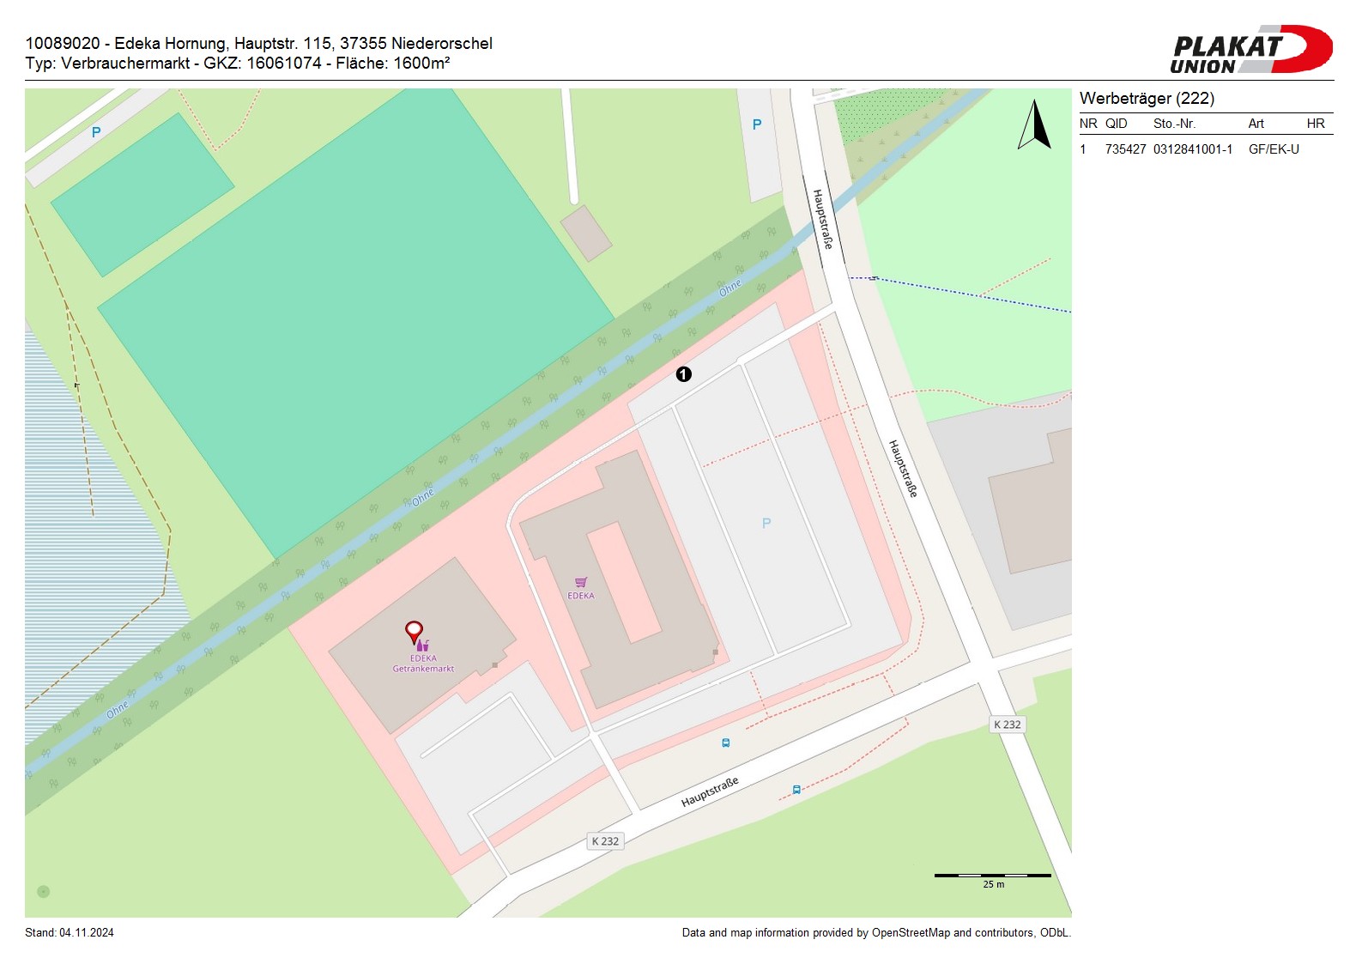Click the Plakat Union logo

coord(1250,50)
